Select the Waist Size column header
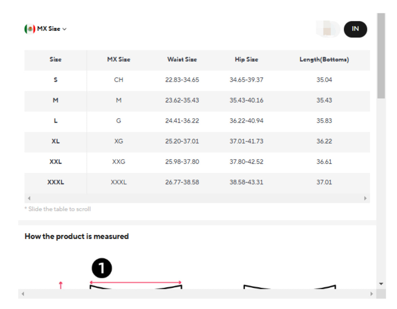 [x=182, y=59]
